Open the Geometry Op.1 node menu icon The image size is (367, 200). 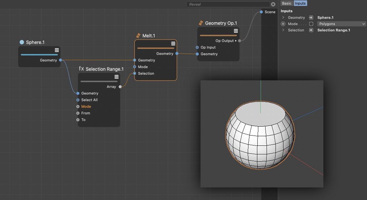click(x=236, y=31)
